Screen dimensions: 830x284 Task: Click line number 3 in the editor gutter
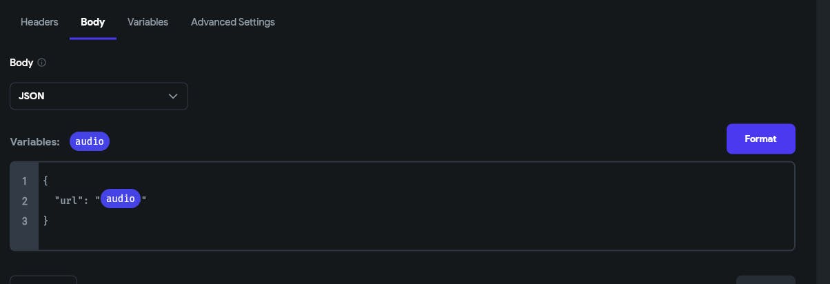coord(24,221)
